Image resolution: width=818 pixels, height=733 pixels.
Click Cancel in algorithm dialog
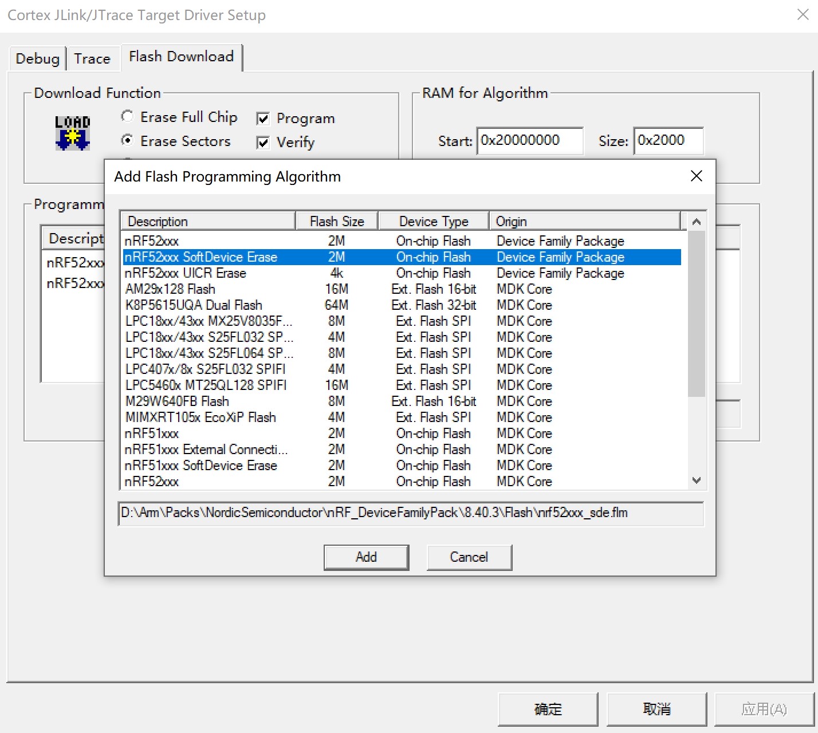469,557
